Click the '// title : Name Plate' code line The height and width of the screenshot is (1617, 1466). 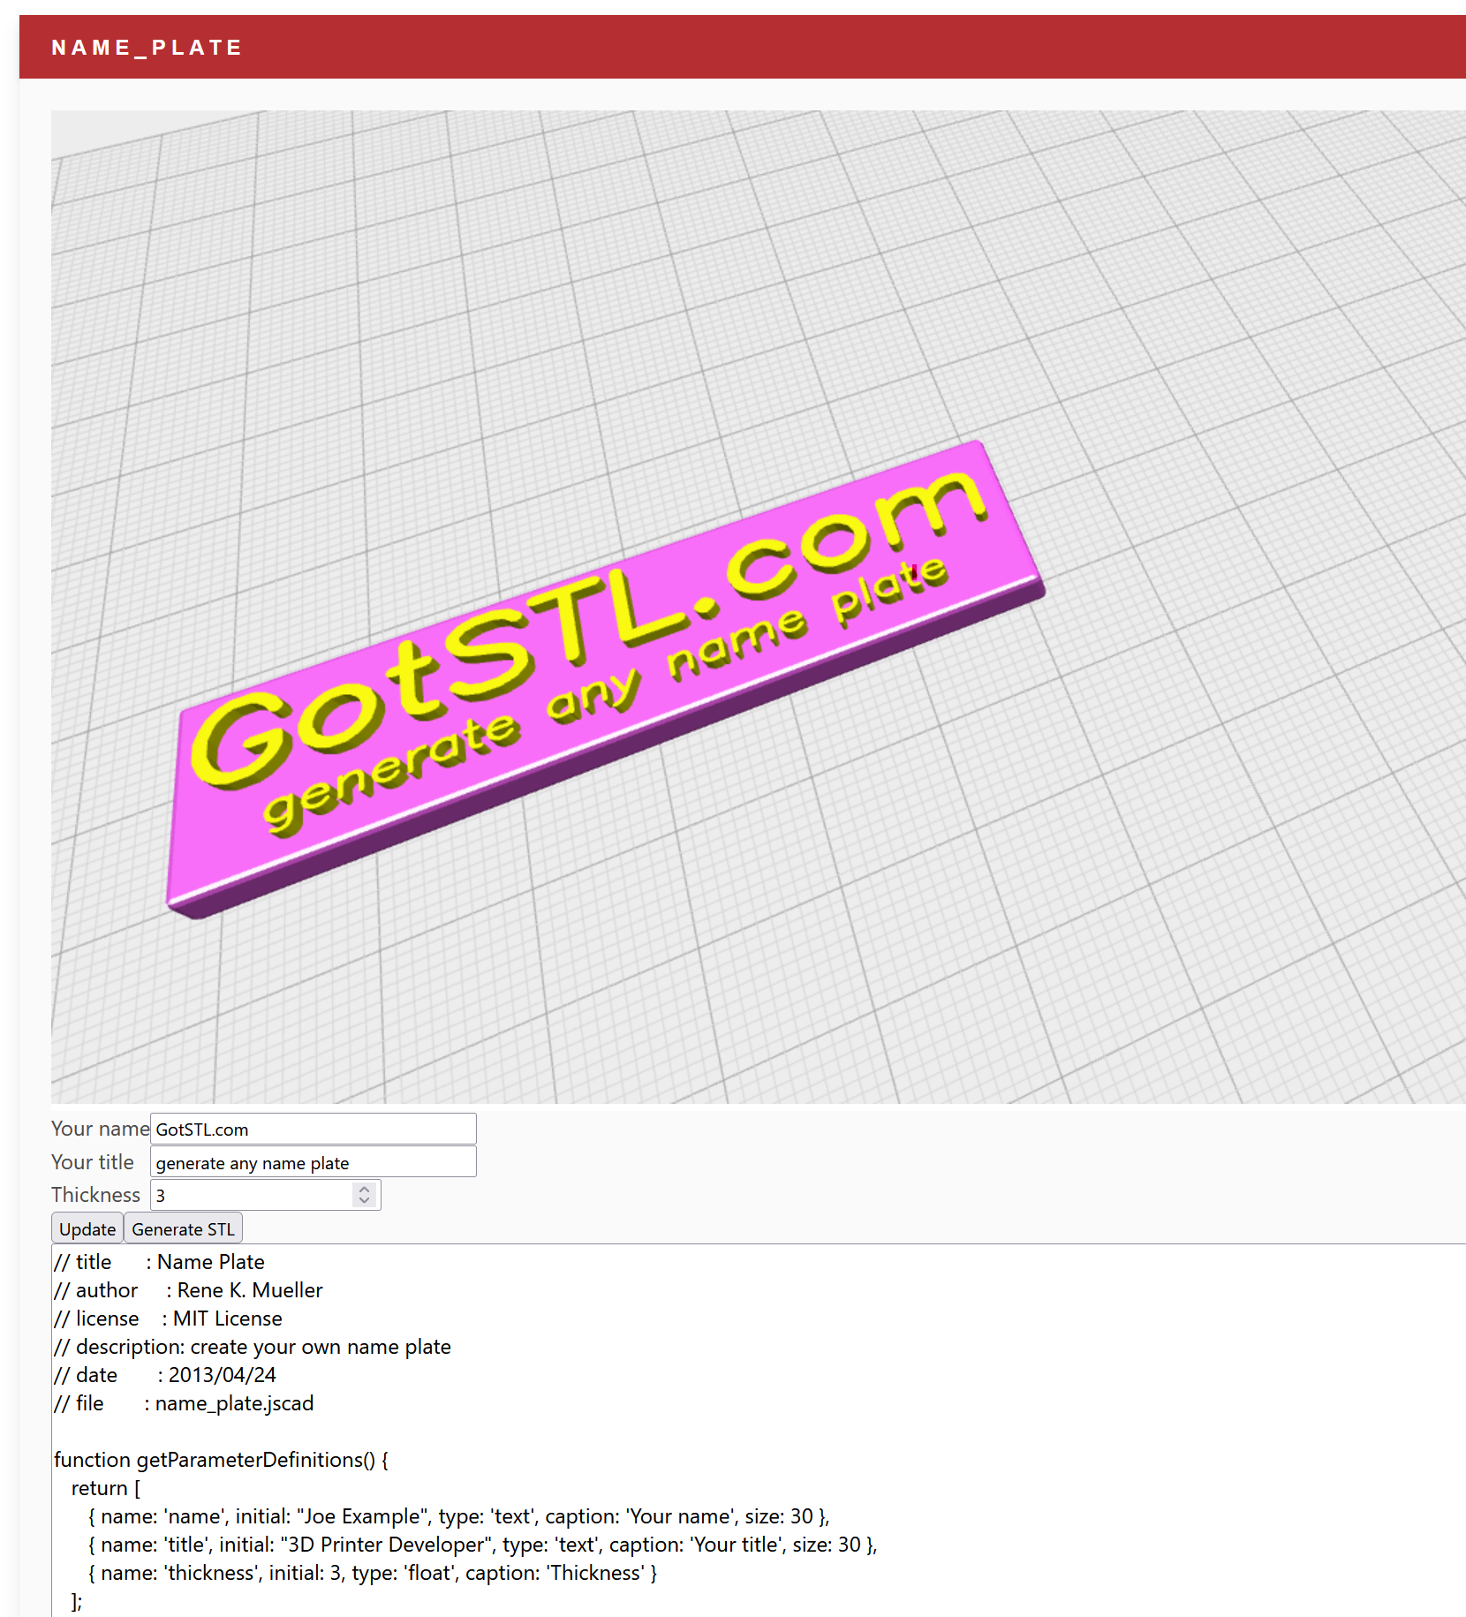point(159,1262)
